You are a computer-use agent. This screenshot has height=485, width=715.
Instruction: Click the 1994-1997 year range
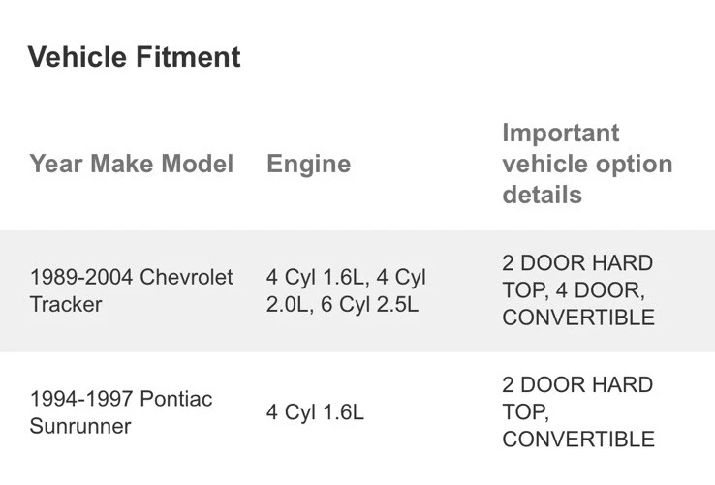point(81,399)
